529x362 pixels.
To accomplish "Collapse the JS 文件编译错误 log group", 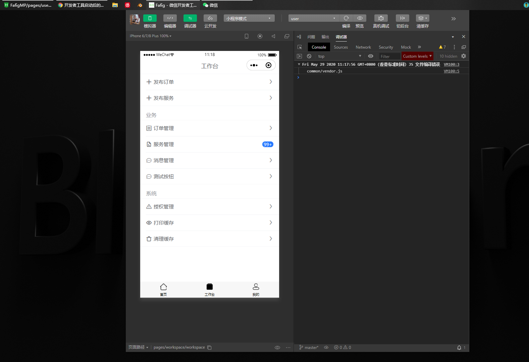I will (x=299, y=64).
